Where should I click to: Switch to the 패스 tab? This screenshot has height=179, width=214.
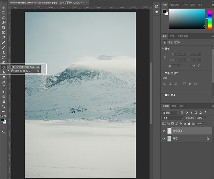tap(182, 106)
